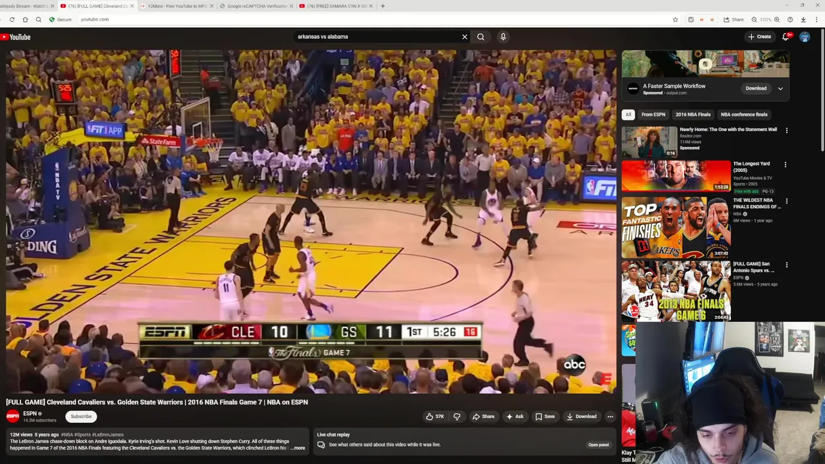
Task: Share this YouTube video
Action: 483,416
